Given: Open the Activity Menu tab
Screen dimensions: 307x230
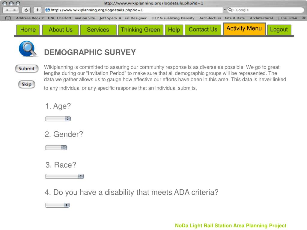Looking at the screenshot, I should coord(244,29).
